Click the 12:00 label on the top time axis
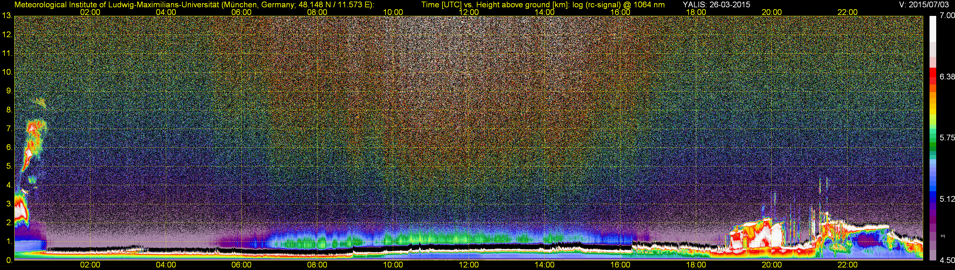The image size is (955, 270). (469, 12)
